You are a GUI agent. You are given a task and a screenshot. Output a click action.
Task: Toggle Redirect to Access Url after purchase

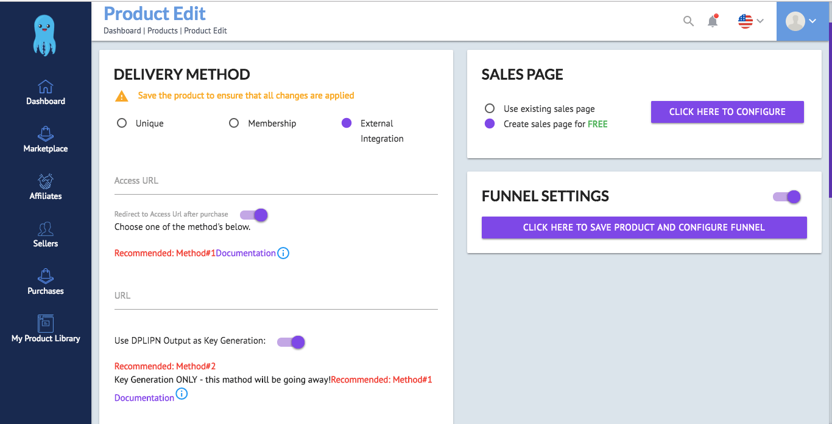point(254,215)
